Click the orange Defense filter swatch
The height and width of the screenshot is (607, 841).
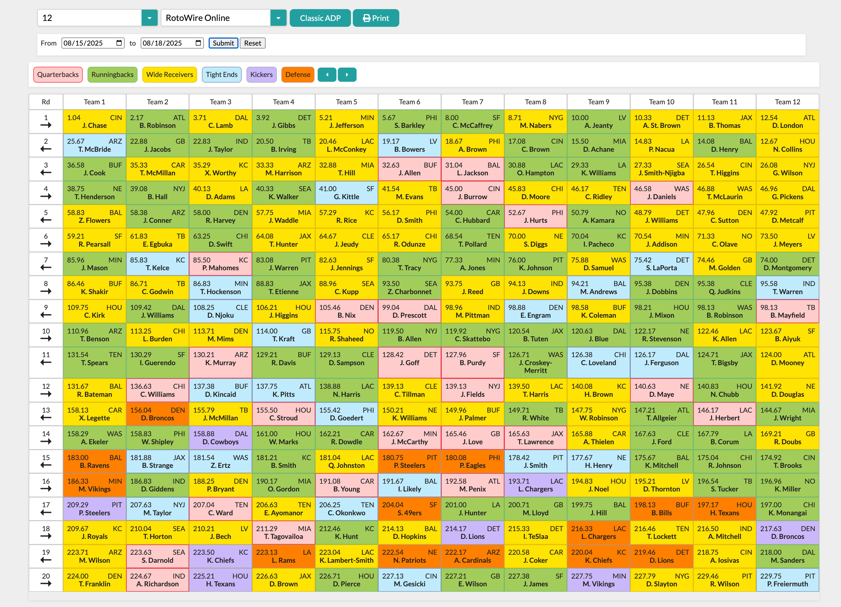(298, 75)
